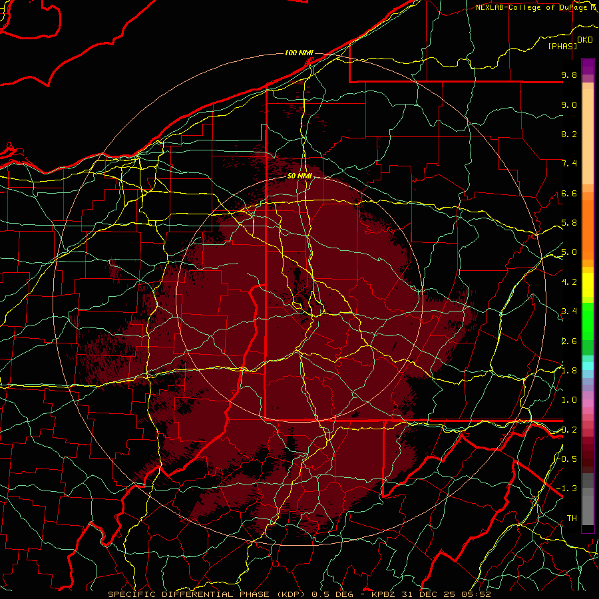Click the [PHAS] legend heading
Viewport: 599px width, 599px height.
pyautogui.click(x=562, y=46)
